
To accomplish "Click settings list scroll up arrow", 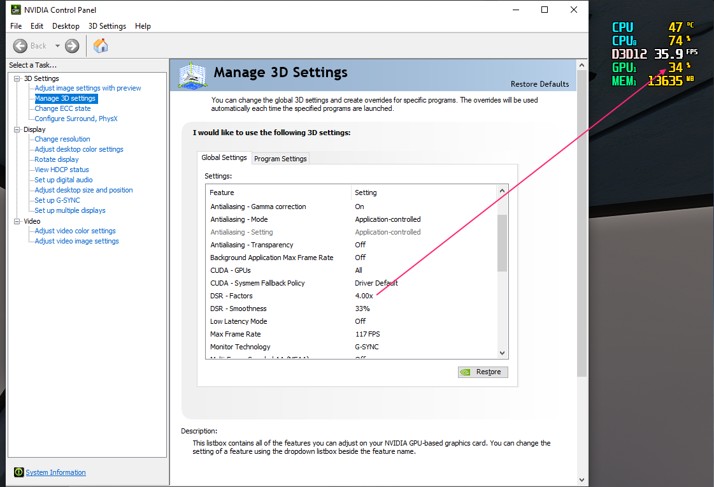I will (x=503, y=191).
